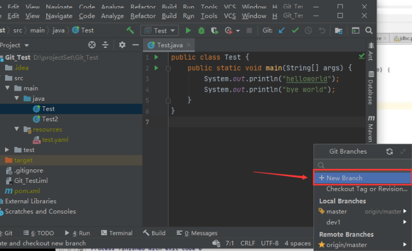This screenshot has width=412, height=251.
Task: Collapse the main folder
Action: coord(8,88)
